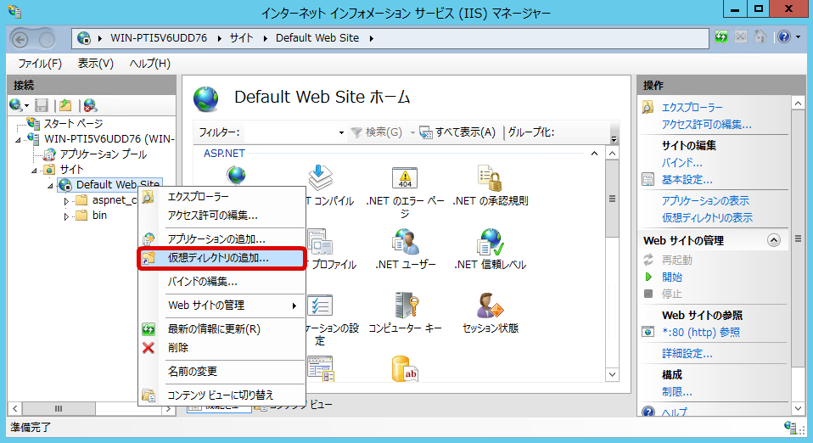Open the 検索(G) dropdown arrow
813x443 pixels.
click(412, 132)
